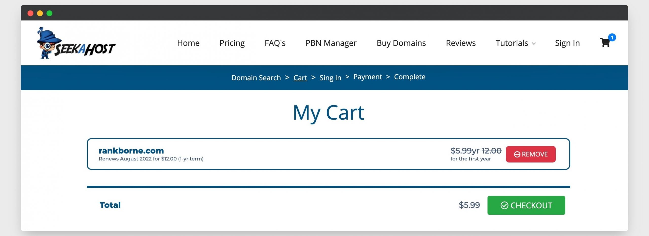649x236 pixels.
Task: Click the SeekaHost wizard logo
Action: point(76,43)
